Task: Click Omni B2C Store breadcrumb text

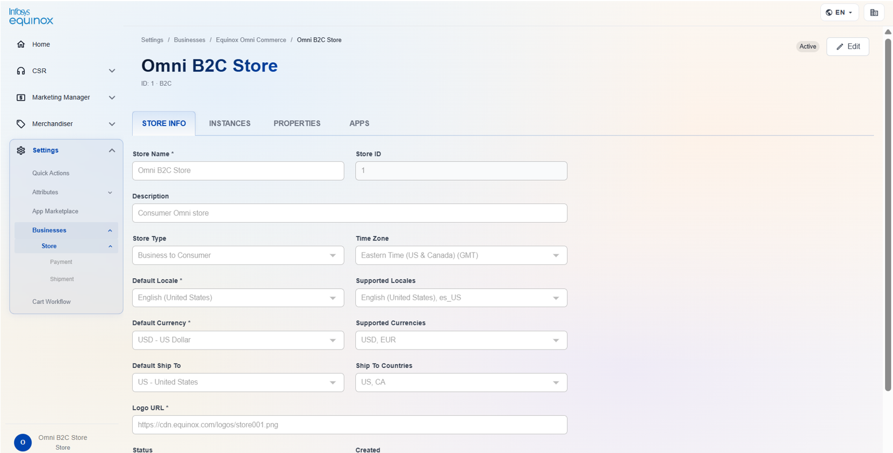Action: coord(319,40)
